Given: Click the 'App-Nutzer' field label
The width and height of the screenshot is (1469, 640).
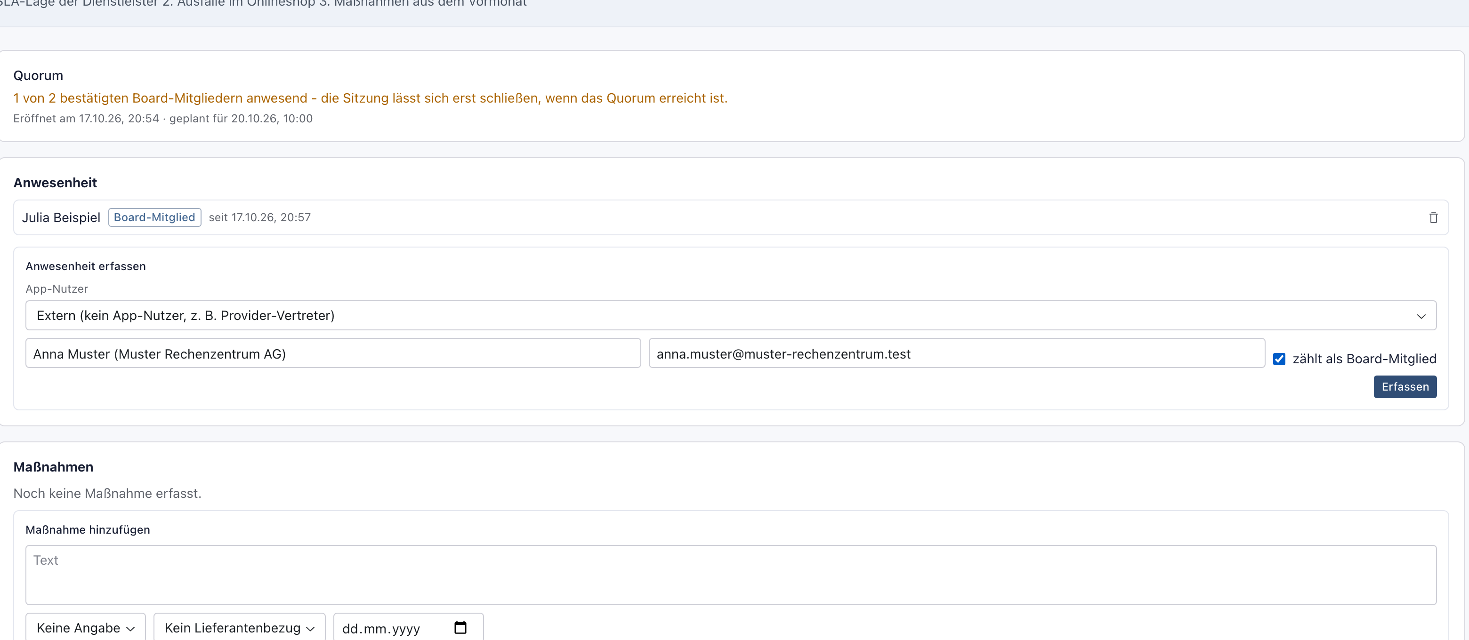Looking at the screenshot, I should (56, 289).
